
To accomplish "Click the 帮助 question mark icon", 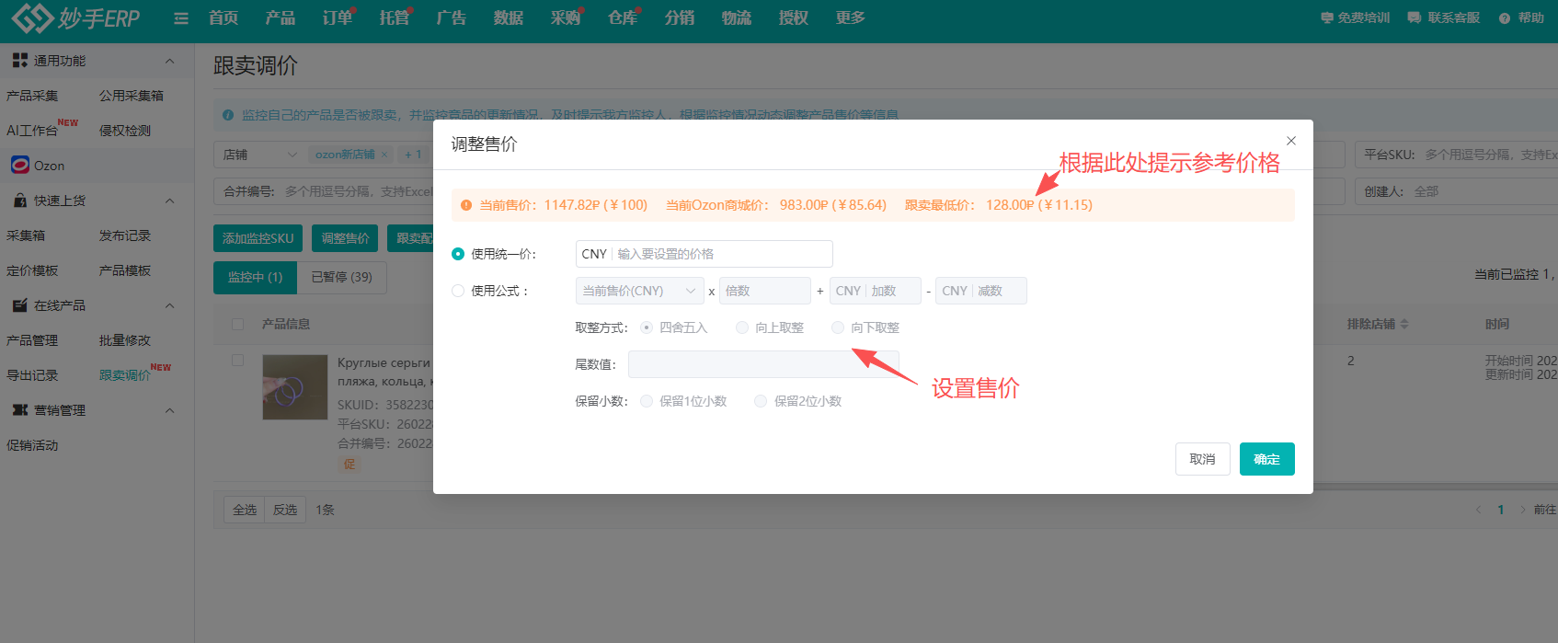I will (x=1505, y=18).
